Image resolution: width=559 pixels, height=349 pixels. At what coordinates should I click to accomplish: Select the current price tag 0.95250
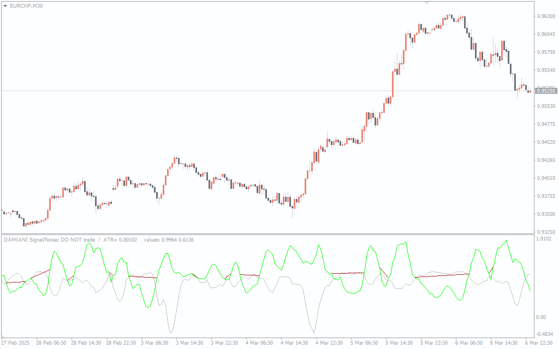[x=545, y=91]
